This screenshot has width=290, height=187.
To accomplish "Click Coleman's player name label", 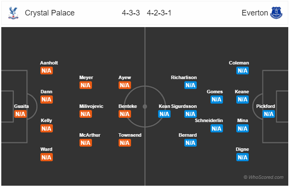I will [239, 63].
